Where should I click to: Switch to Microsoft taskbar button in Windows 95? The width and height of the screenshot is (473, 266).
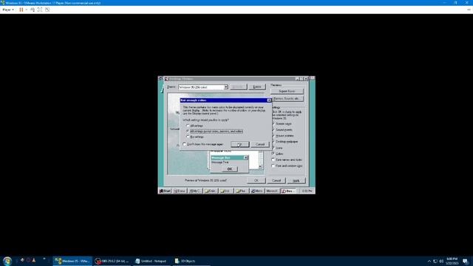click(x=272, y=191)
